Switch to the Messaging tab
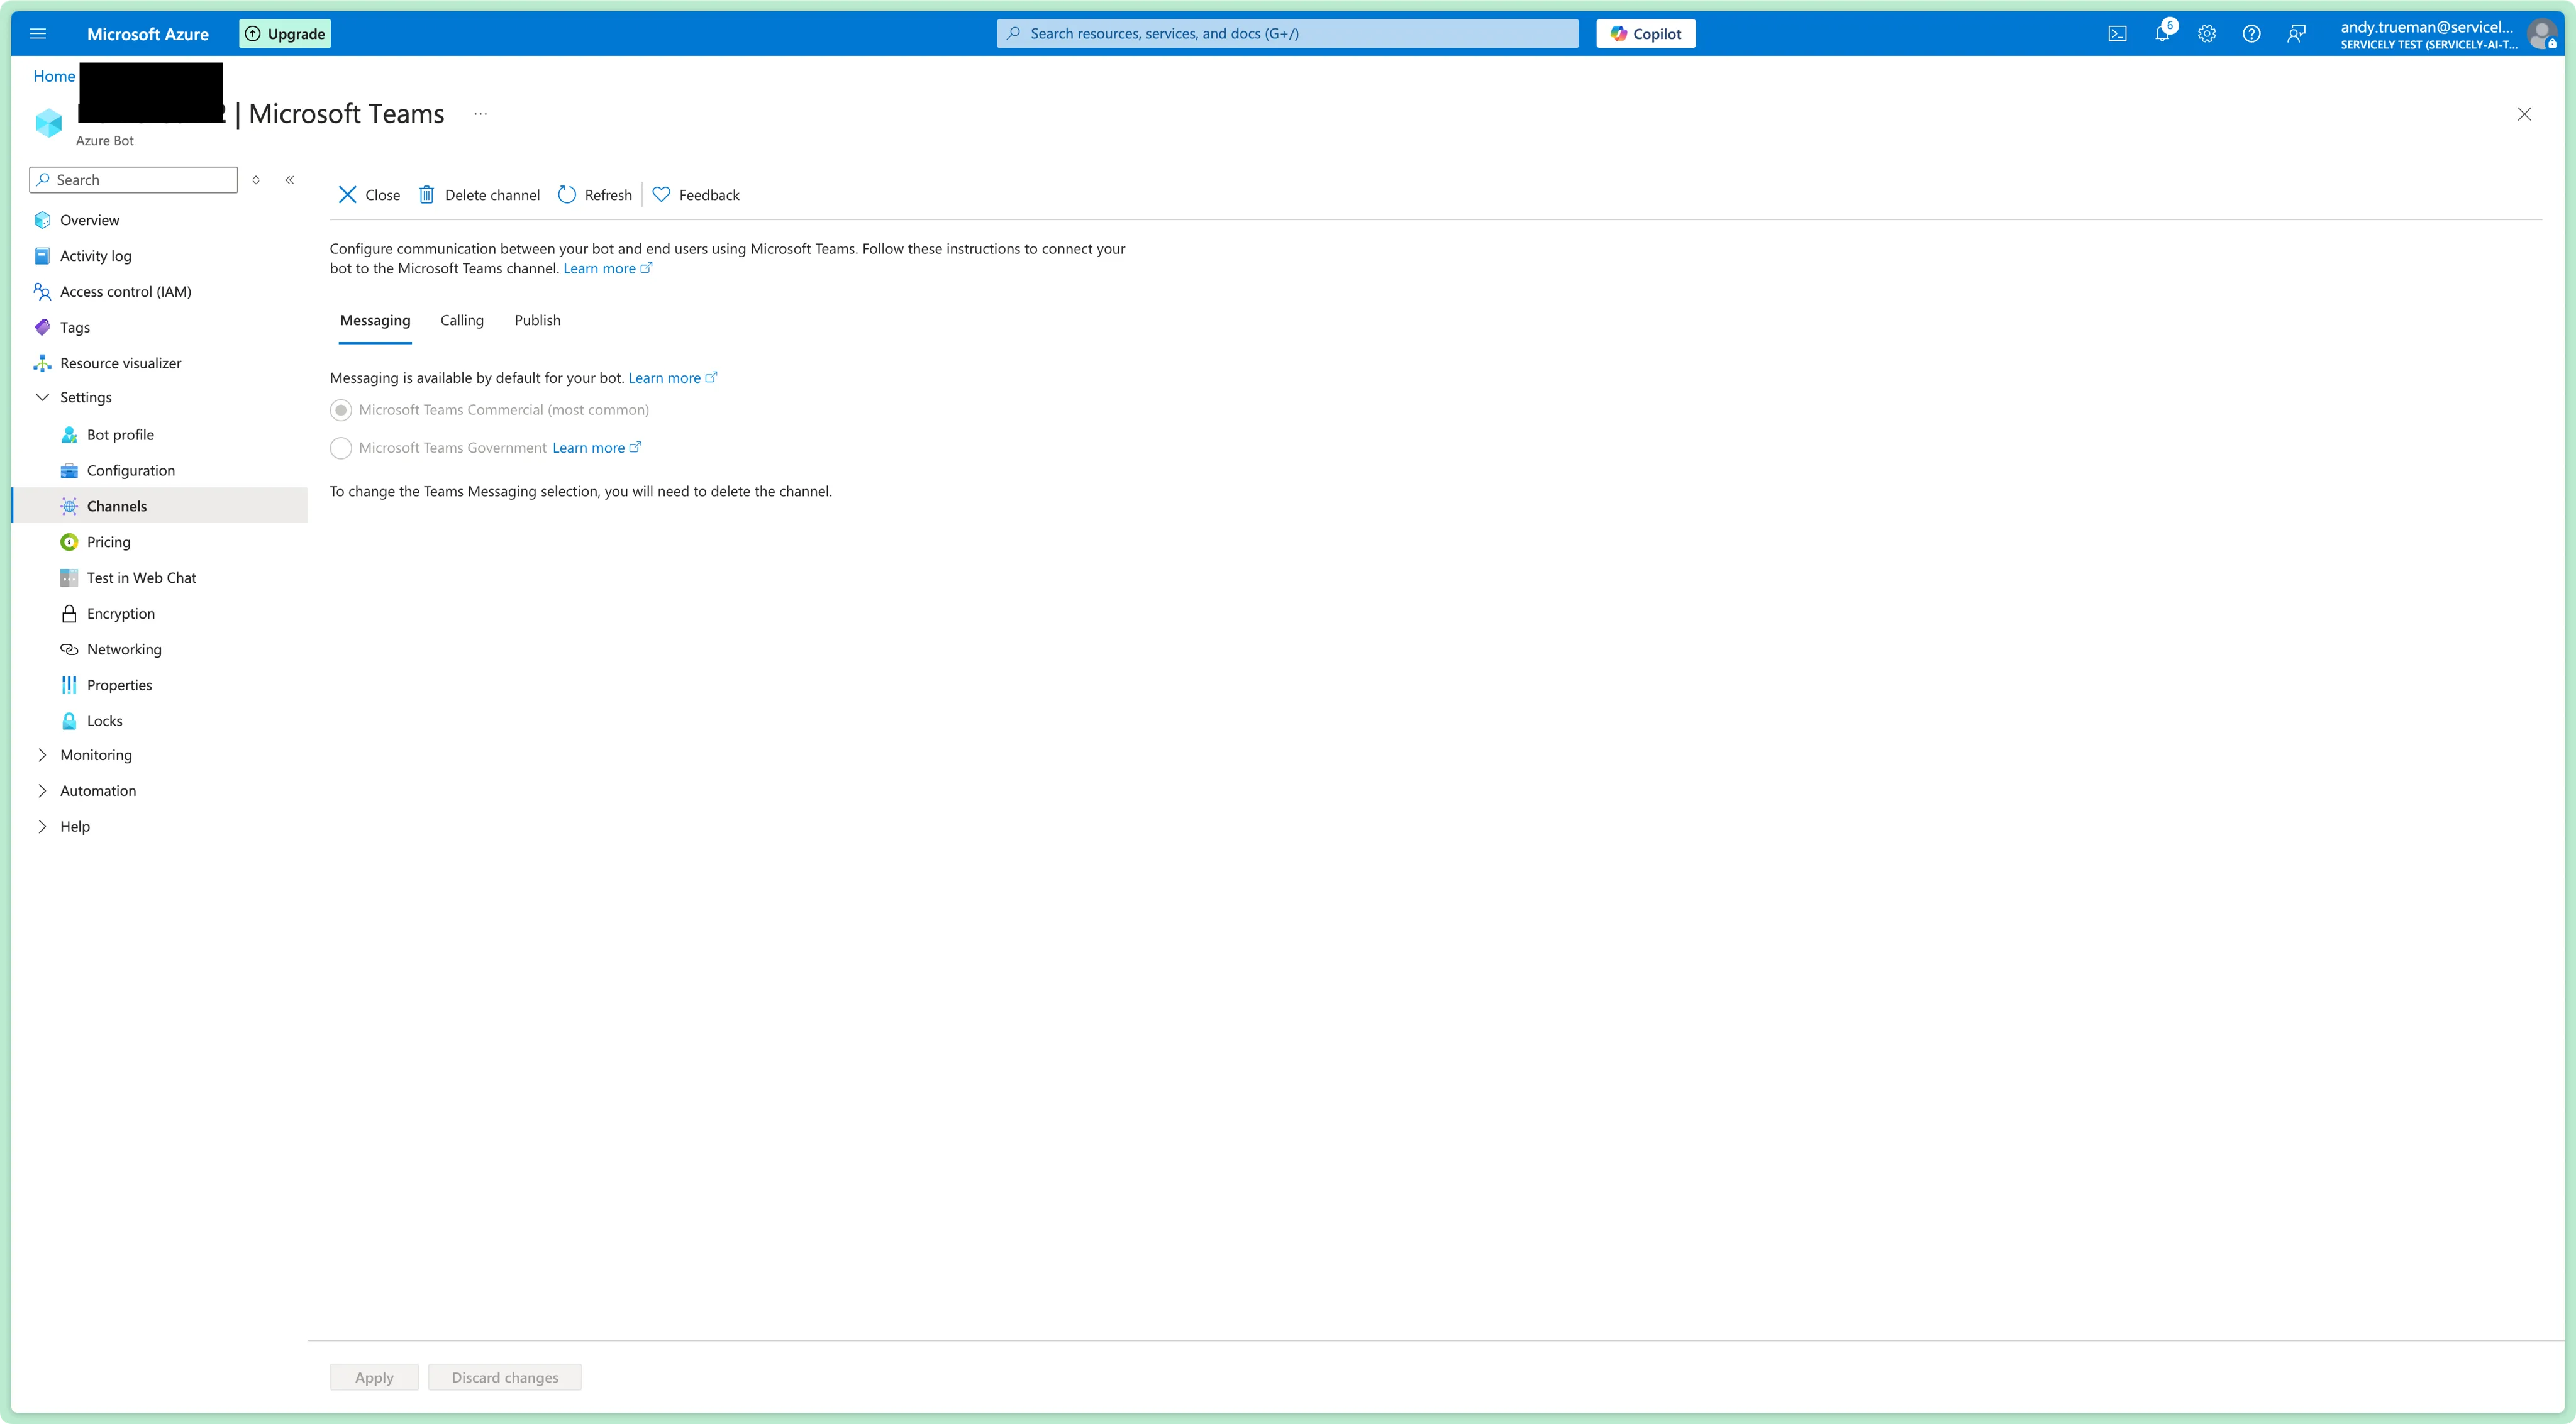Viewport: 2576px width, 1424px height. (x=375, y=320)
